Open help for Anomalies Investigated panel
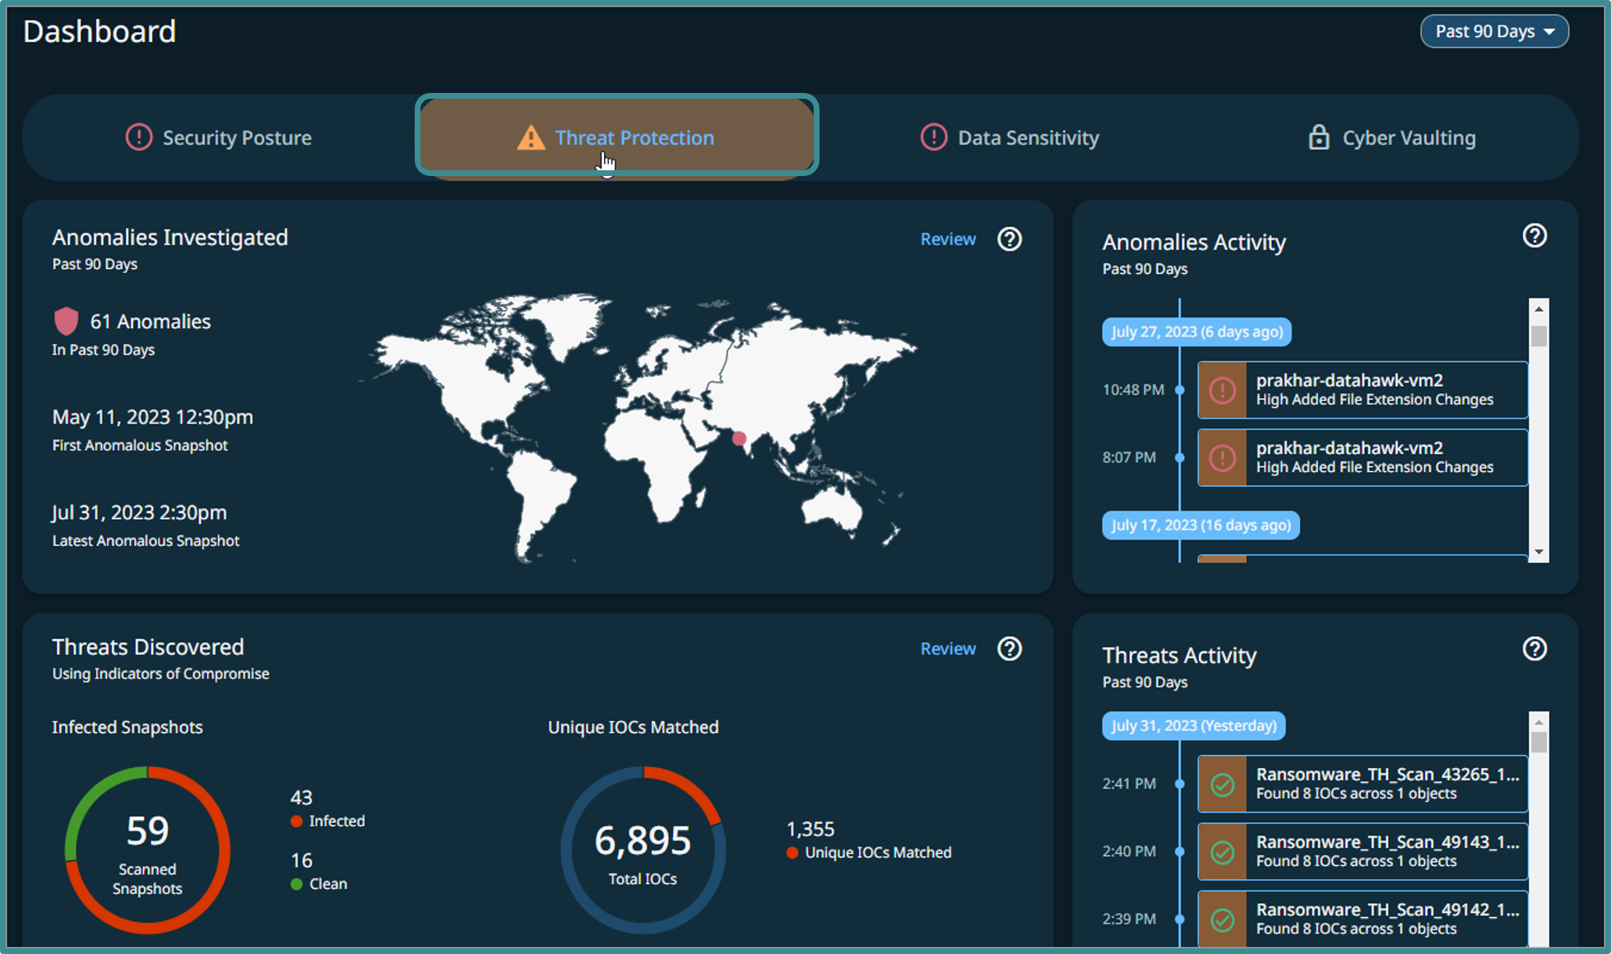 click(1010, 239)
